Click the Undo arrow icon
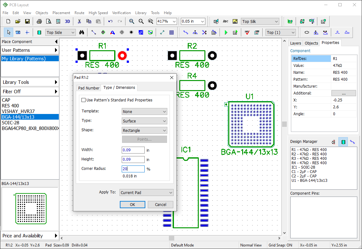The image size is (362, 249). tap(110, 21)
